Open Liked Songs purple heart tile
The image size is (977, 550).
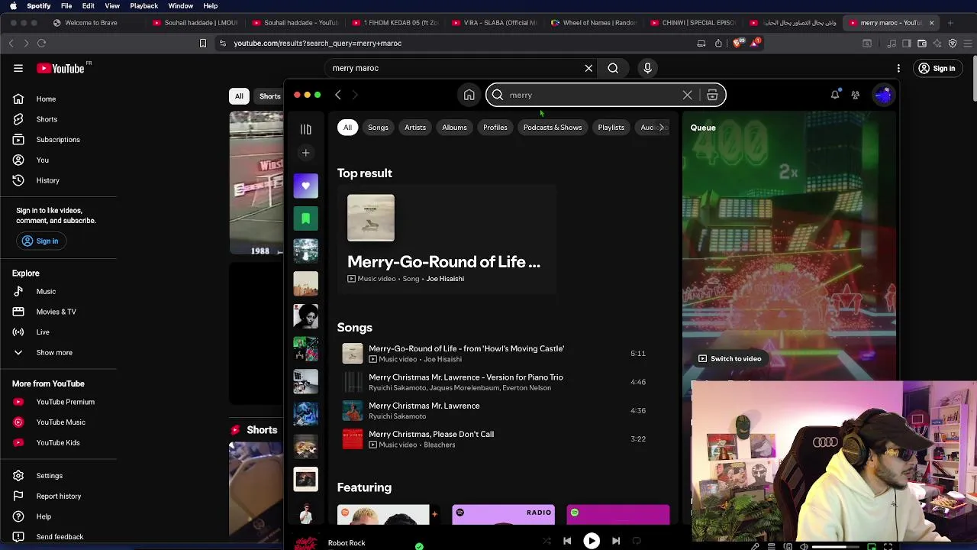point(305,186)
